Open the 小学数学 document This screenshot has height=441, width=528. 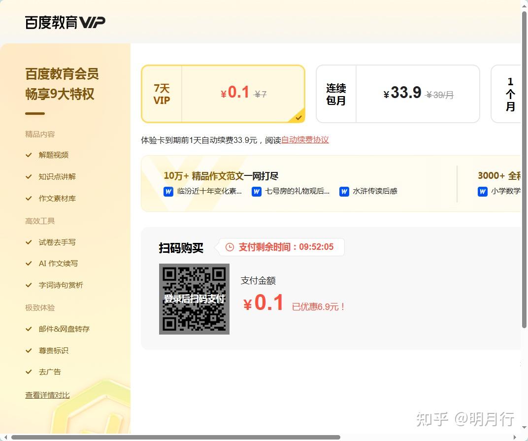[506, 191]
